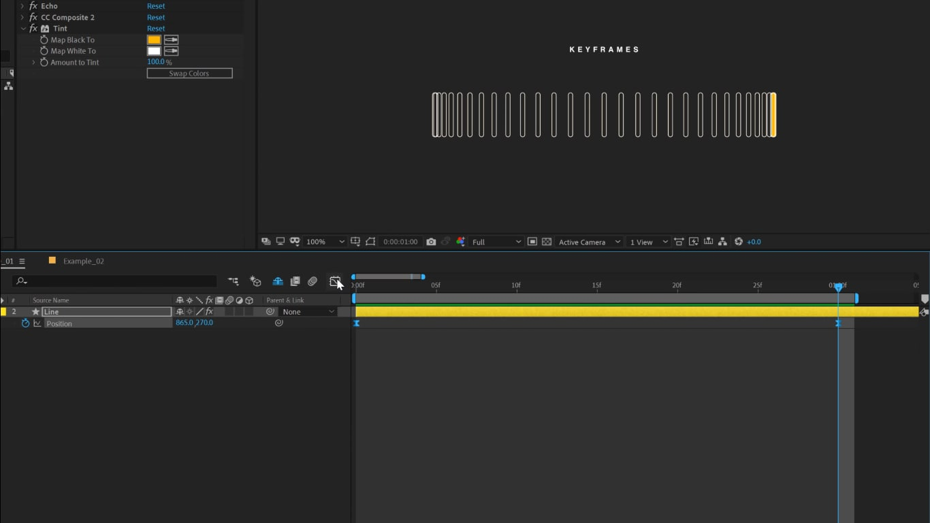Open the Graph Editor
Viewport: 930px width, 523px height.
pos(335,281)
